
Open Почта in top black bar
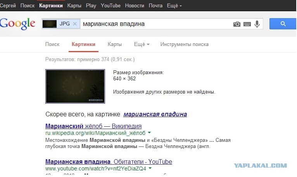pyautogui.click(x=155, y=6)
